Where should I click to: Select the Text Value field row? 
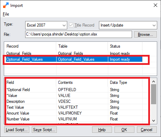[74, 107]
